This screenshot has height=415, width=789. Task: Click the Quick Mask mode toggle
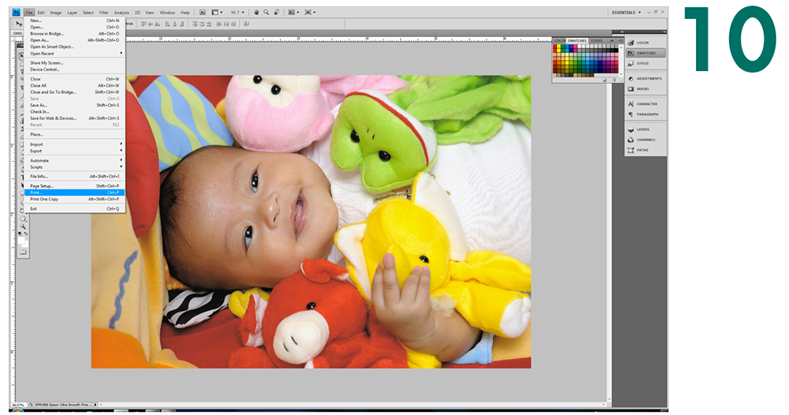(x=24, y=252)
